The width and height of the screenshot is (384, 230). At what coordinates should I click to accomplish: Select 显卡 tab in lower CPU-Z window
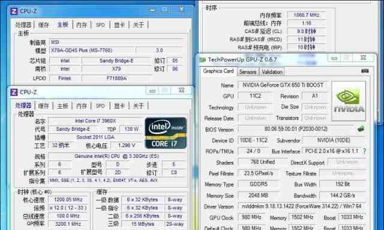(119, 106)
